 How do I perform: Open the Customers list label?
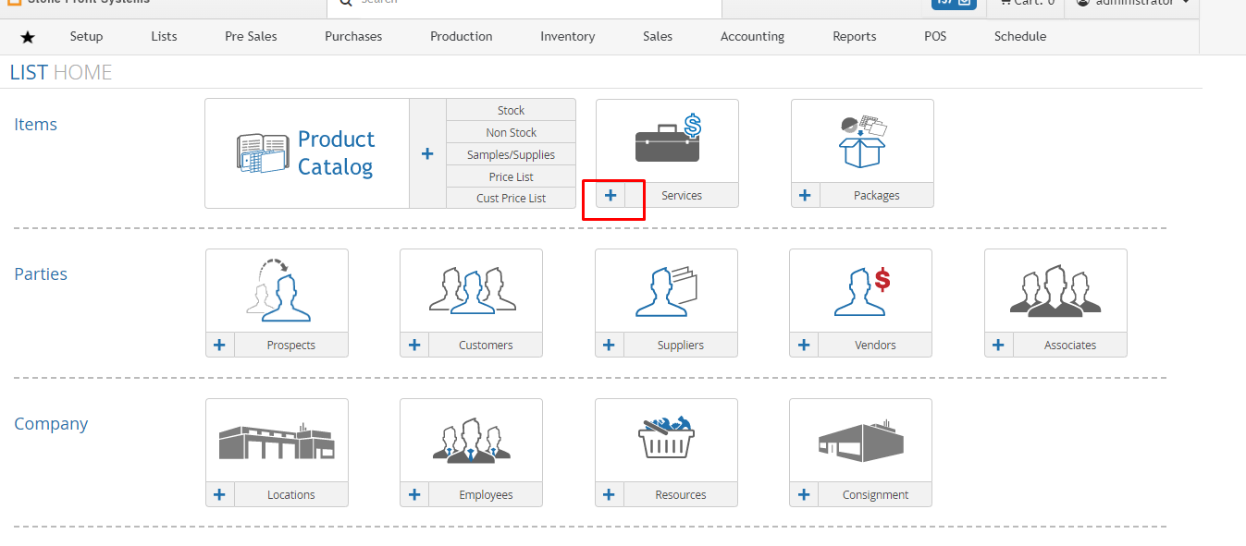[486, 345]
